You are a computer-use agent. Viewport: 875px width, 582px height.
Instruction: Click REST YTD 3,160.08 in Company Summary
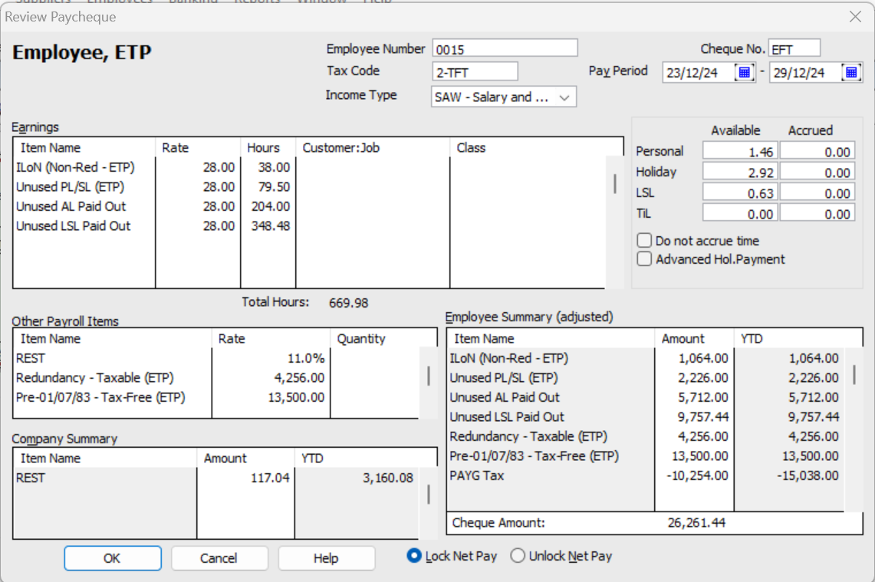point(388,478)
